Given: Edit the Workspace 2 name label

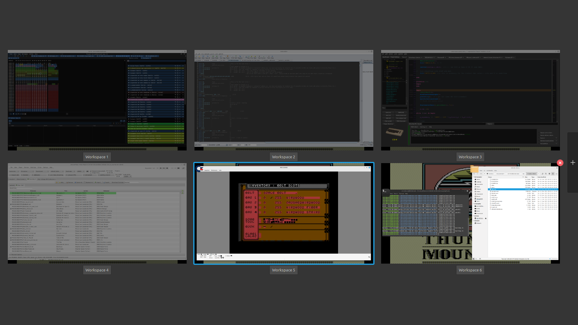Looking at the screenshot, I should 284,157.
